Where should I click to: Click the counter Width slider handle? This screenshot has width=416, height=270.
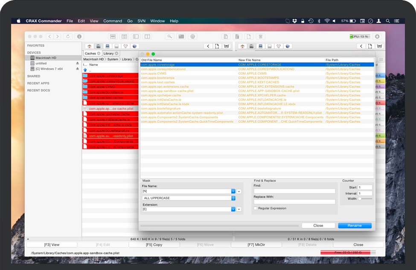[x=360, y=198]
